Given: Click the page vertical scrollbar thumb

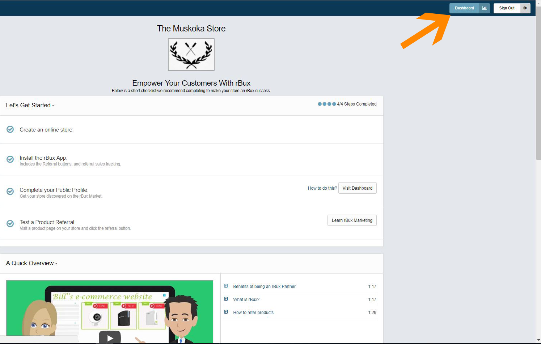Looking at the screenshot, I should point(538,83).
